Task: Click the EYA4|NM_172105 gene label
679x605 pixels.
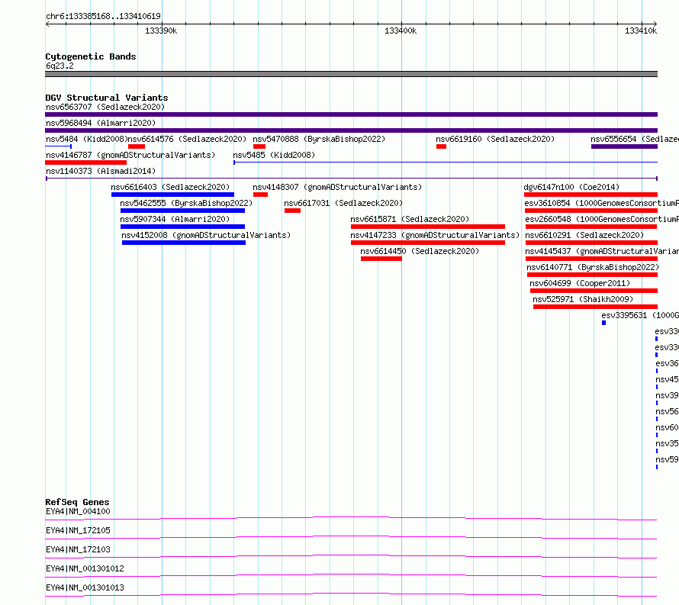Action: 78,530
